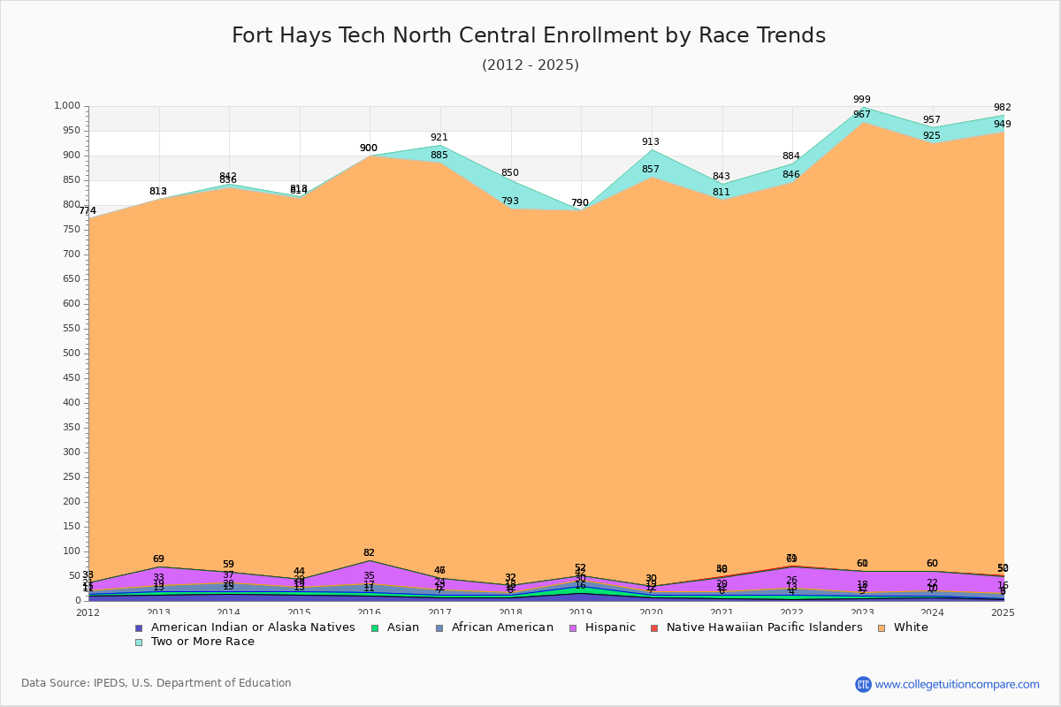Screen dimensions: 1061x707
Task: Click the 857 data label at 2020
Action: [x=651, y=169]
